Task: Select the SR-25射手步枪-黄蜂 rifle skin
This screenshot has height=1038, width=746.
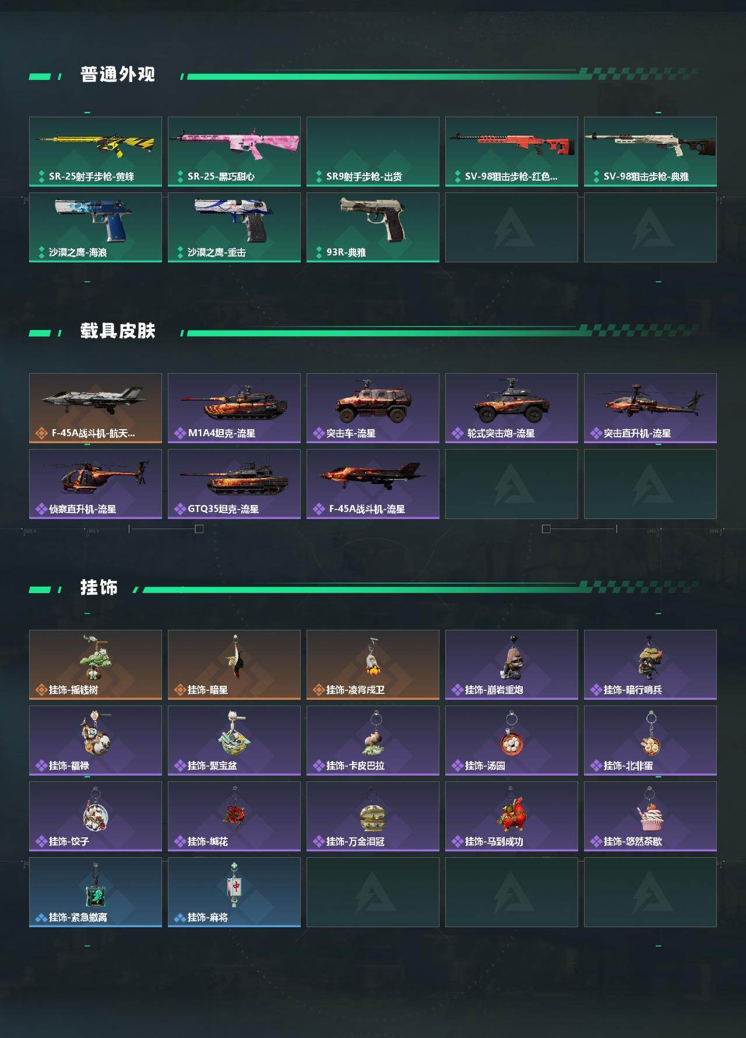Action: (96, 152)
